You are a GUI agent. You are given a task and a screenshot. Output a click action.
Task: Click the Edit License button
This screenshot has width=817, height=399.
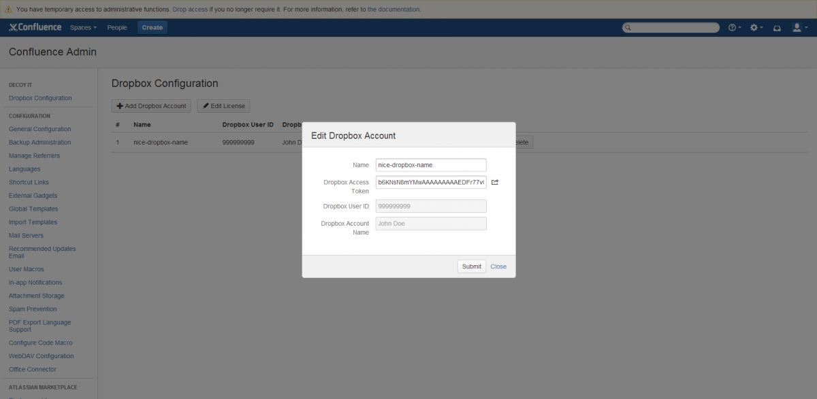pos(224,106)
